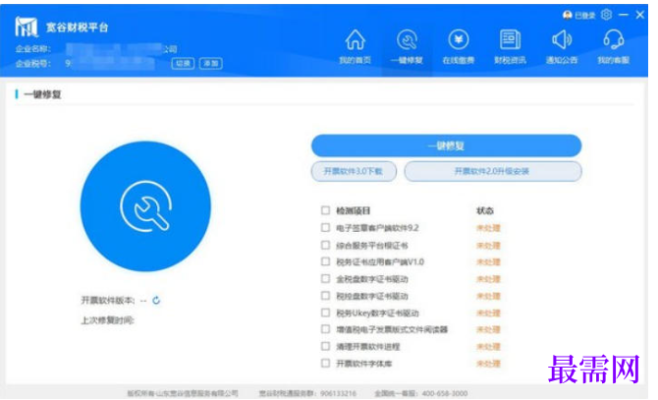Check 开票软件字体库
Viewport: 658px width, 400px height.
(325, 363)
